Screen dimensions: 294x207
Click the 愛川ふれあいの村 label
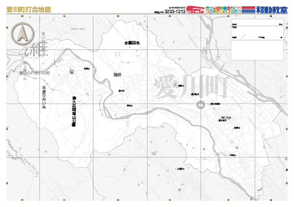35,73
